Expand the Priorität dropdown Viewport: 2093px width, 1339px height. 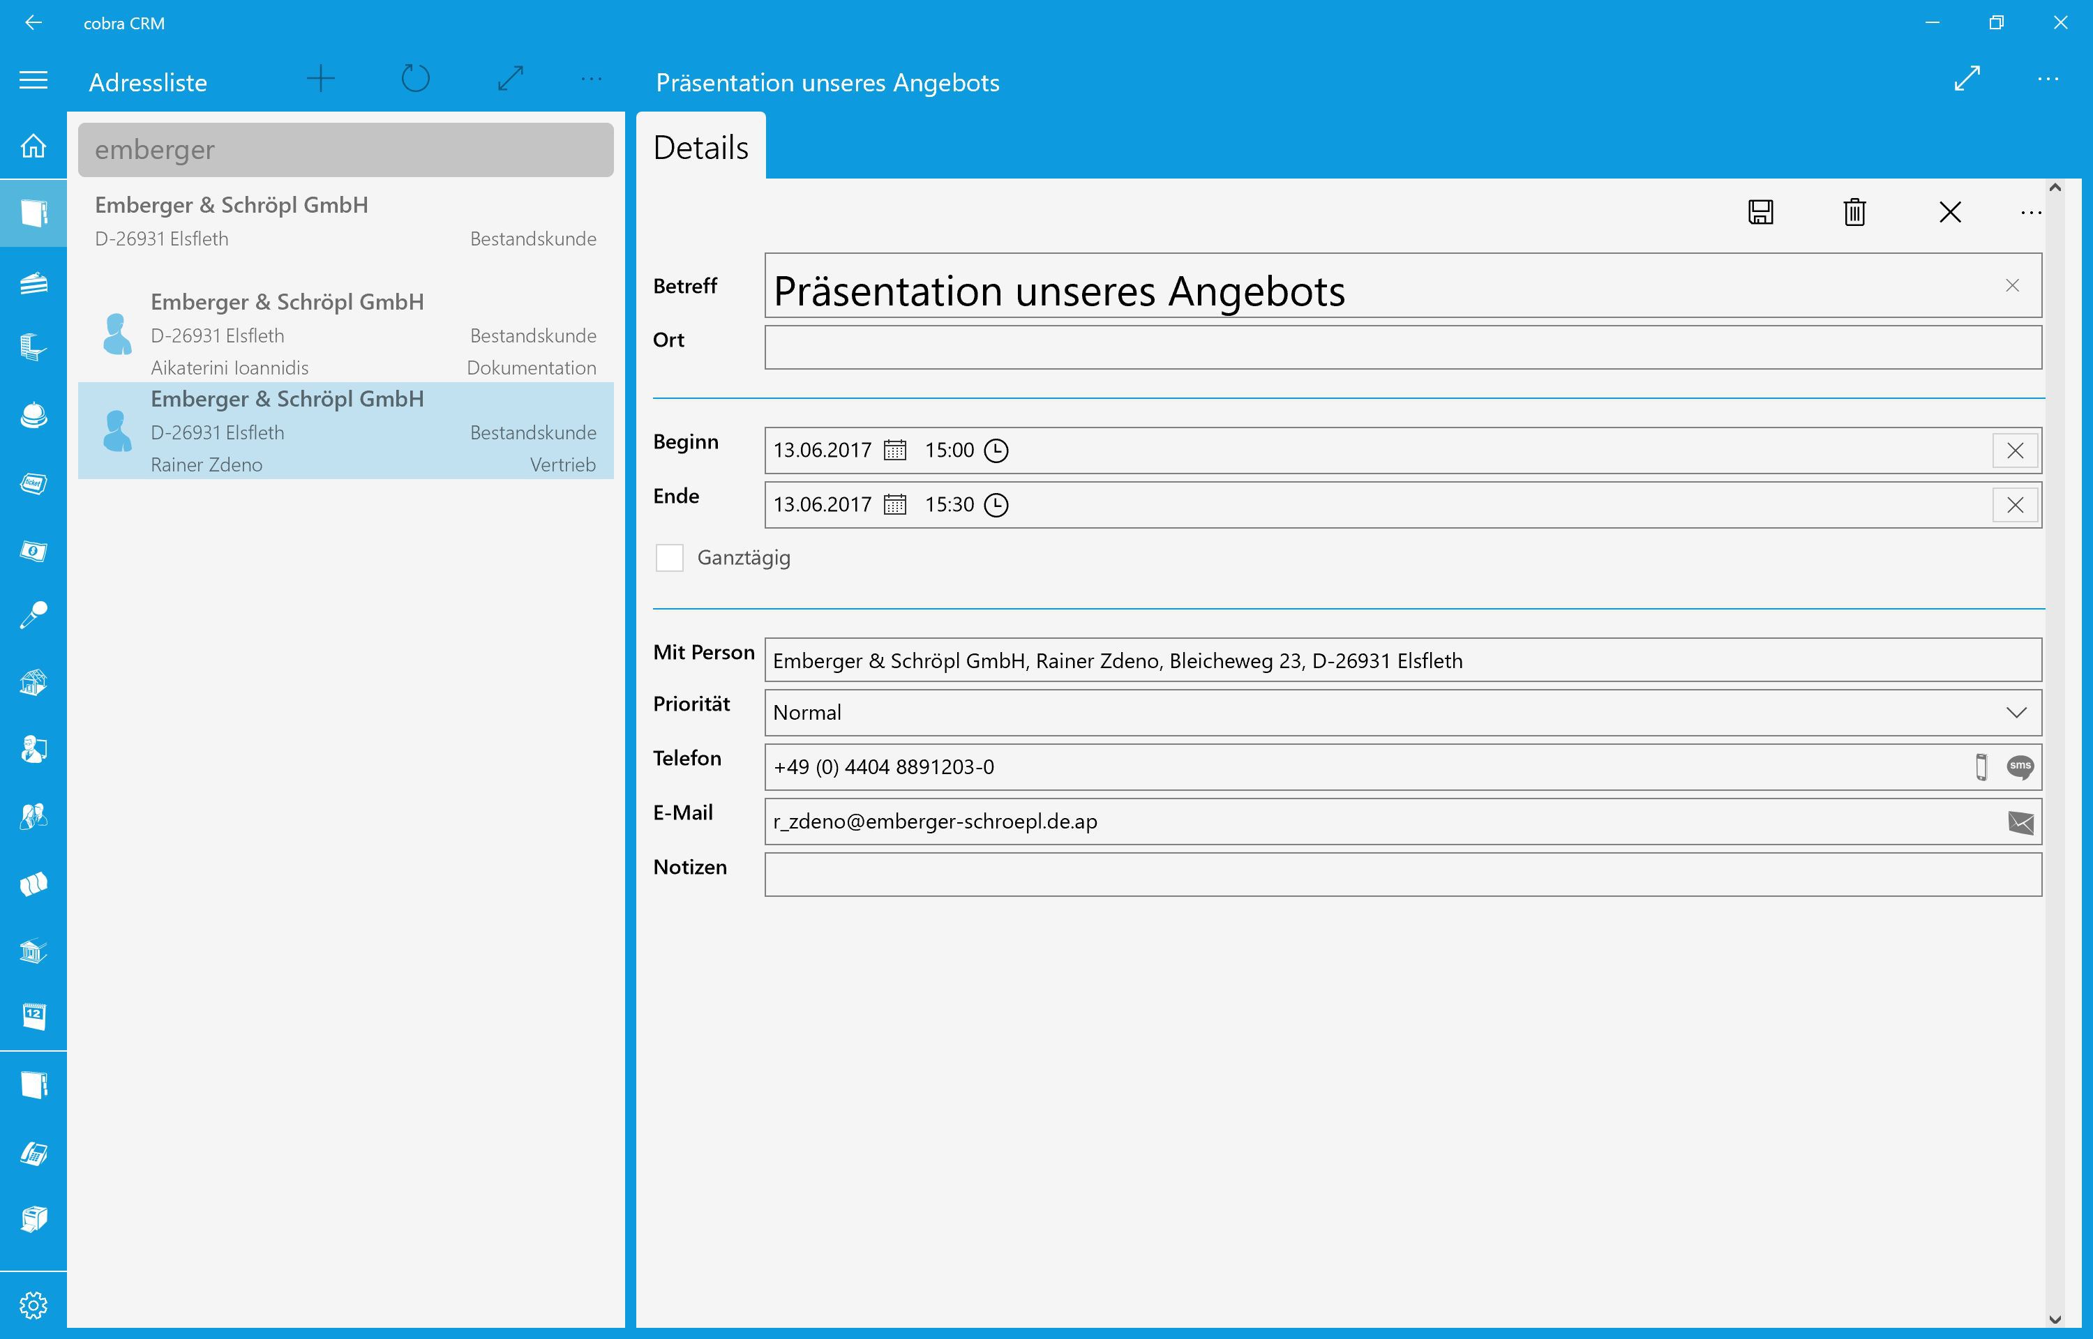(x=2016, y=713)
